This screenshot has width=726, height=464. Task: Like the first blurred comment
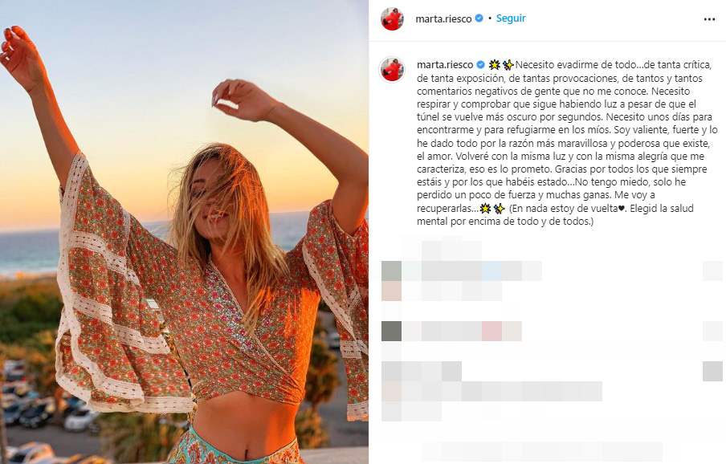click(712, 271)
